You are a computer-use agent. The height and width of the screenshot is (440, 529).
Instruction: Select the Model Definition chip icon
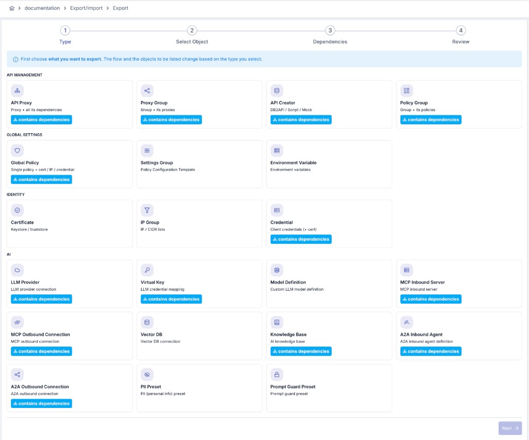tap(277, 270)
